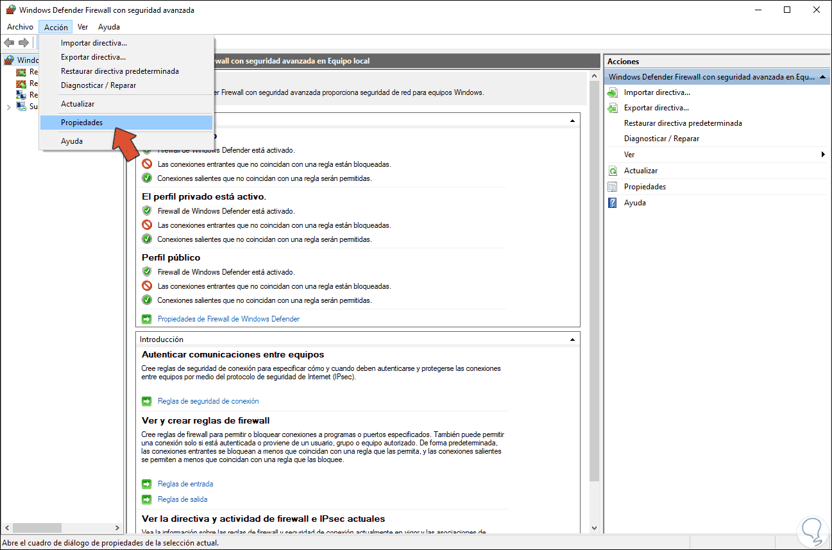Click the heading 'El perfil privado está activo.'
The height and width of the screenshot is (550, 832).
204,196
